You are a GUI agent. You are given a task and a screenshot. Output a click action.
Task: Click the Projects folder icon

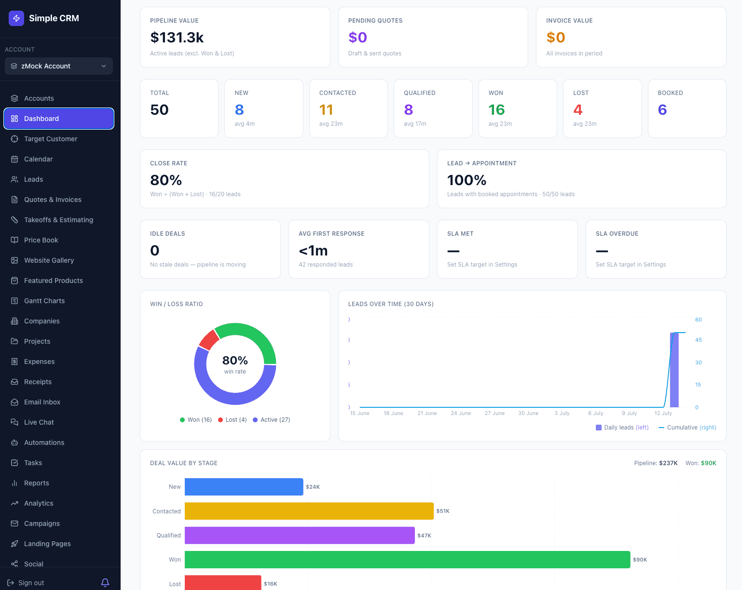(14, 341)
